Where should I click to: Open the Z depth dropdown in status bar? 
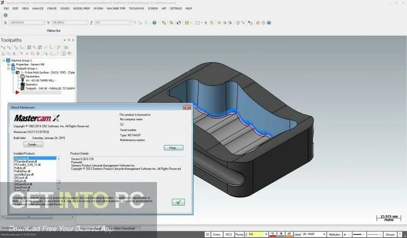[266, 234]
